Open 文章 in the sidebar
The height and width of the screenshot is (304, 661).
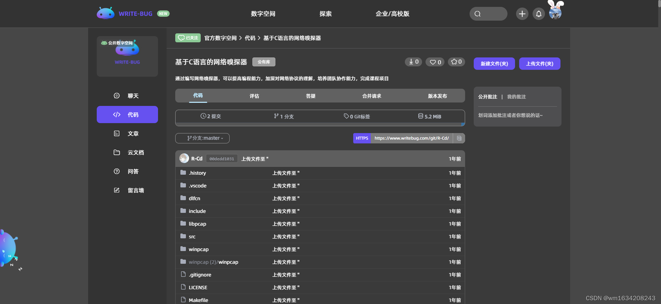point(127,133)
